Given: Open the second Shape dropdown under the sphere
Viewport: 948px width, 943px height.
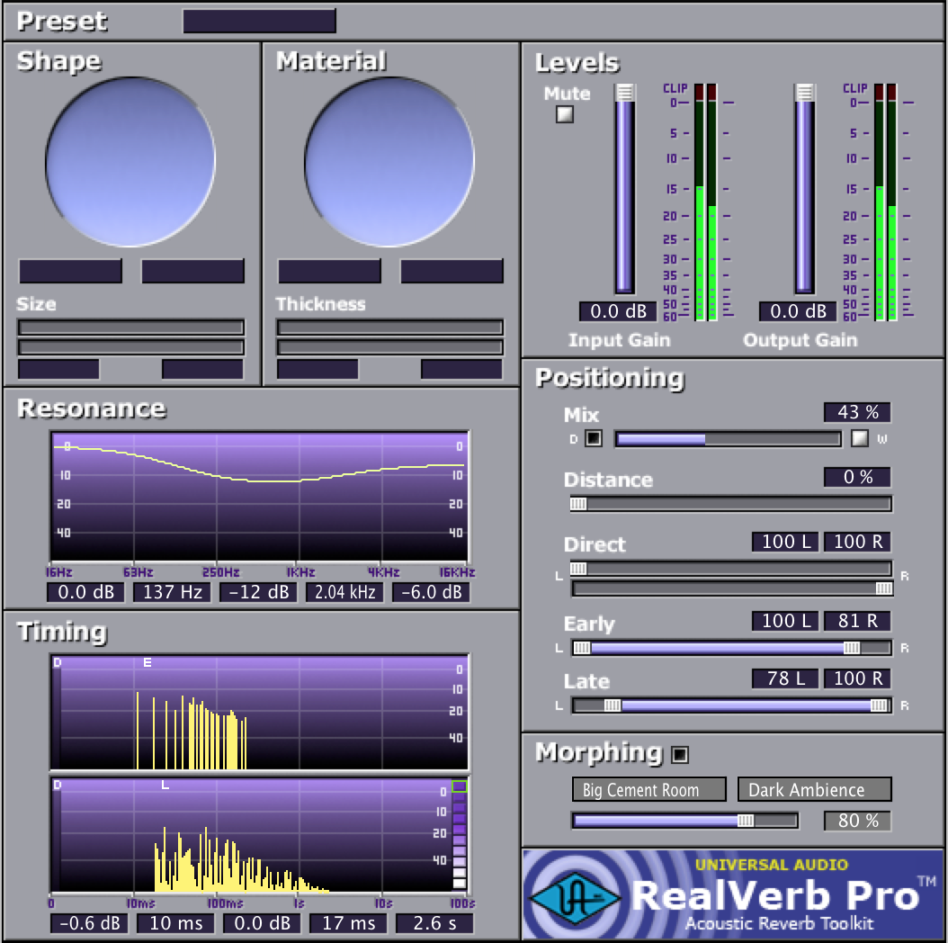Looking at the screenshot, I should coord(192,271).
